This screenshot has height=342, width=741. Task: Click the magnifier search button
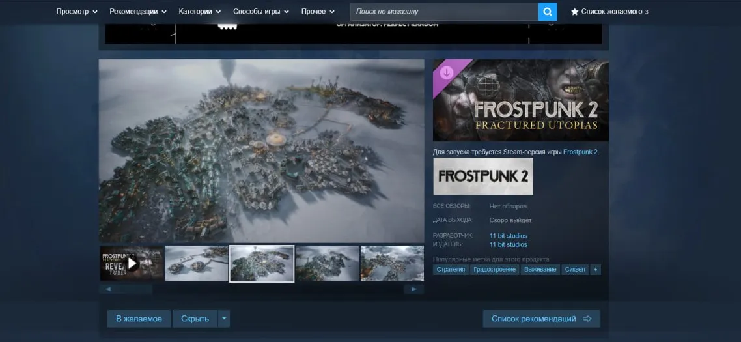[x=547, y=11]
